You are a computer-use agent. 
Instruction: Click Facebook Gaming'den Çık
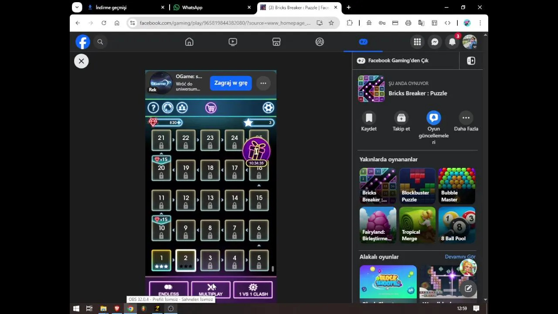398,61
